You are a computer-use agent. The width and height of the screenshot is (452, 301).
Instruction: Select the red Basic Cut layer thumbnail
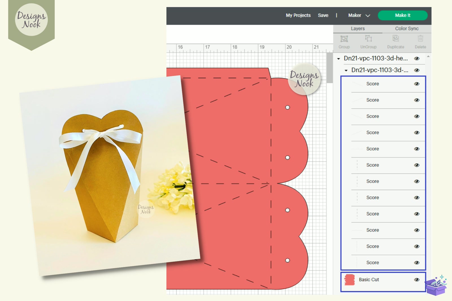coord(350,280)
